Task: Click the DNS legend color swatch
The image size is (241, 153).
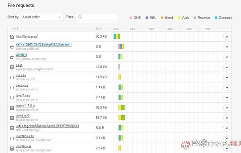Action: coord(131,18)
